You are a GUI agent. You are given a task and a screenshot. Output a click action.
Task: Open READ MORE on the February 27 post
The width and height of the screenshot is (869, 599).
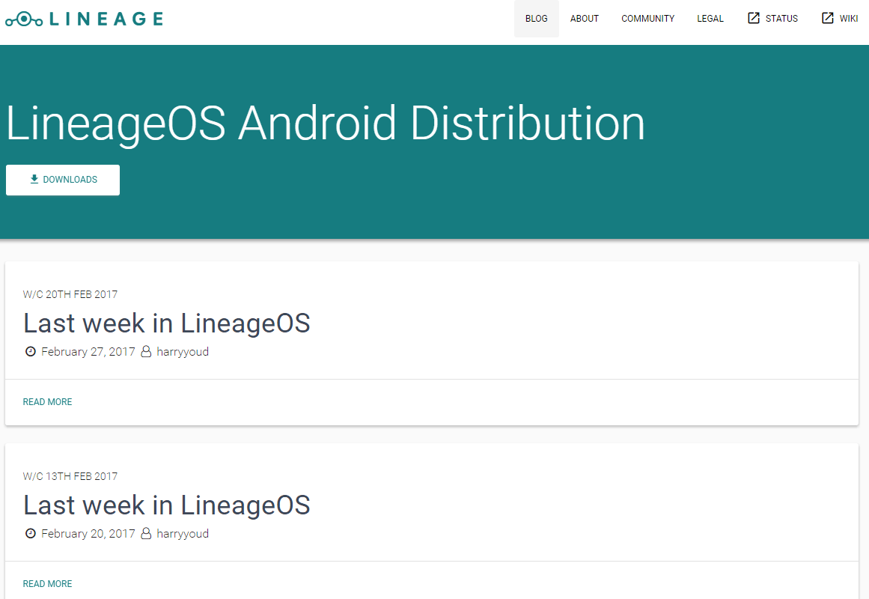(47, 402)
